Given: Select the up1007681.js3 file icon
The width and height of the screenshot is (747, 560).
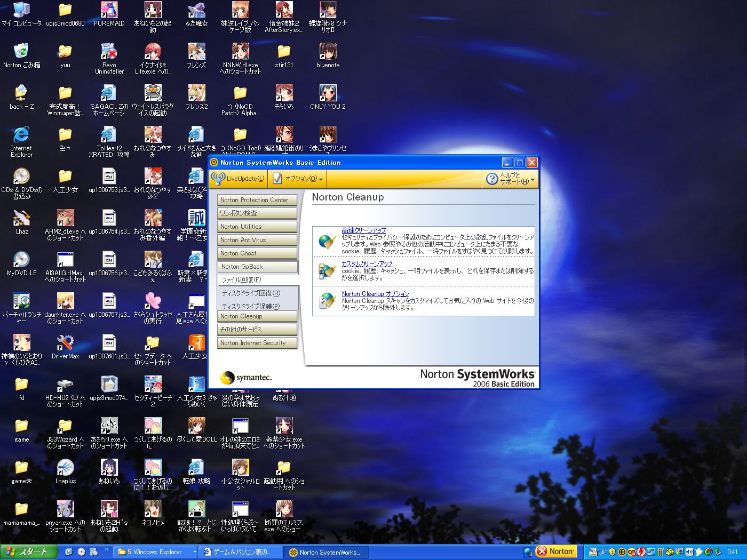Looking at the screenshot, I should tap(109, 347).
